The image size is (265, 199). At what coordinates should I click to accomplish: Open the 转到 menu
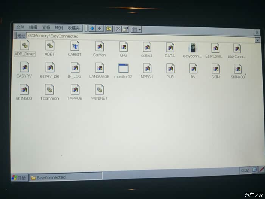59,28
